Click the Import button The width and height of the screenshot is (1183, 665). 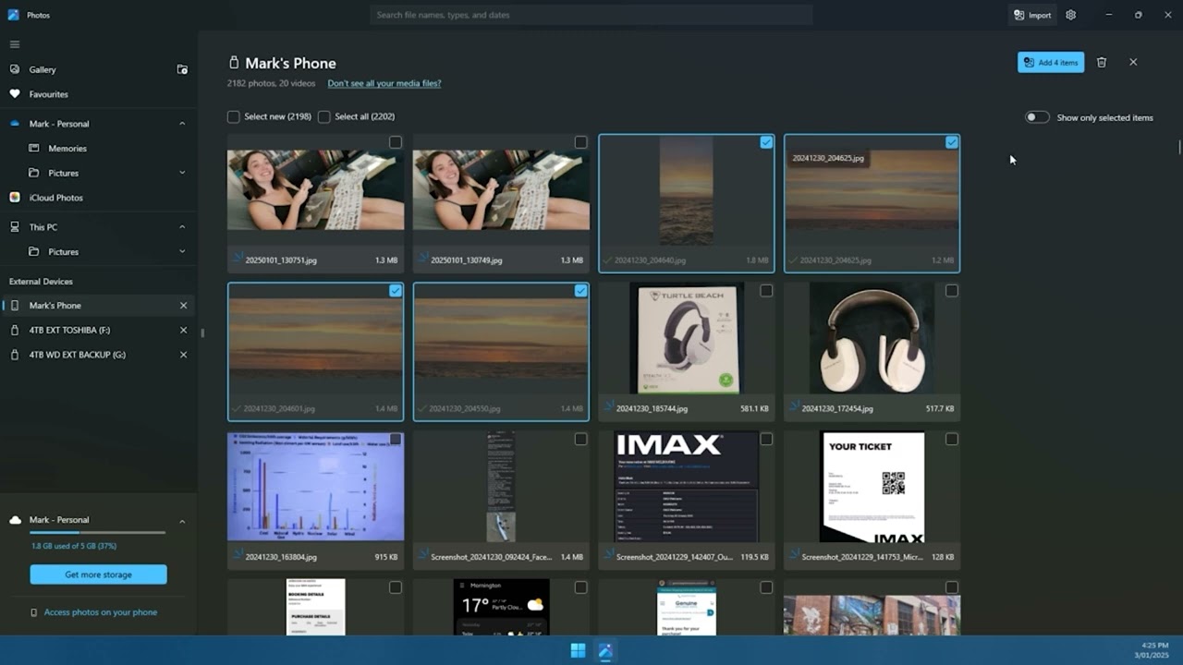pyautogui.click(x=1031, y=15)
